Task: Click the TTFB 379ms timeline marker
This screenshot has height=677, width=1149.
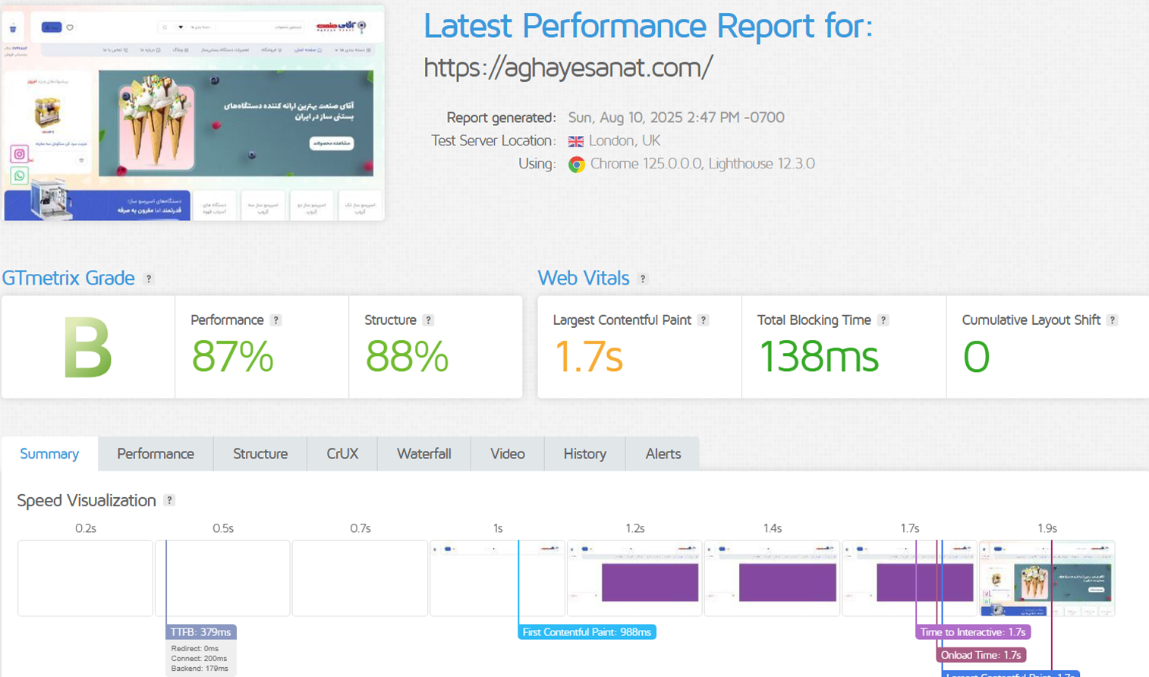Action: 201,632
